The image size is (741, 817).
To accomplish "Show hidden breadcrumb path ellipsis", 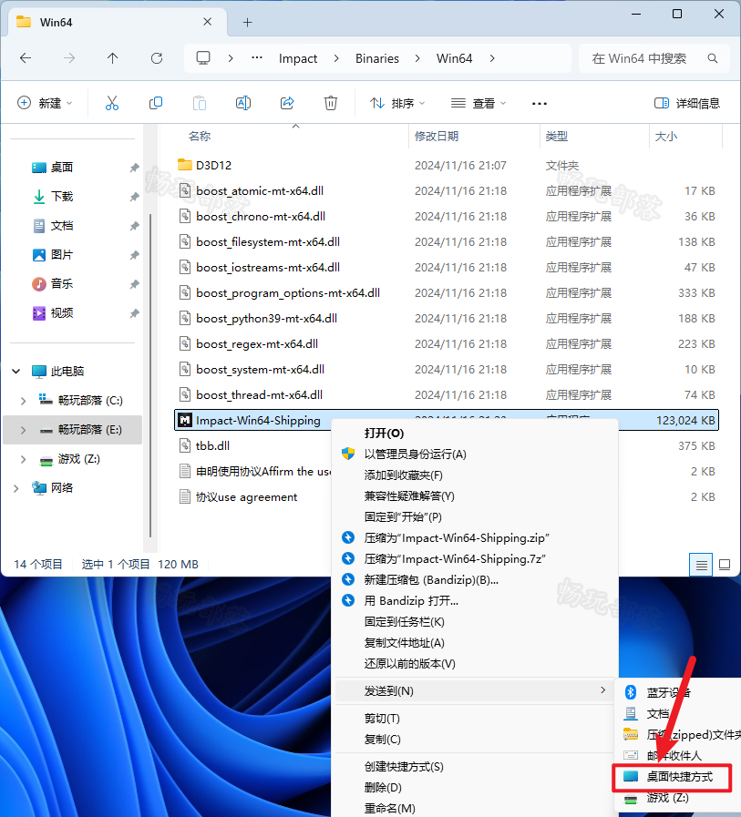I will (257, 57).
